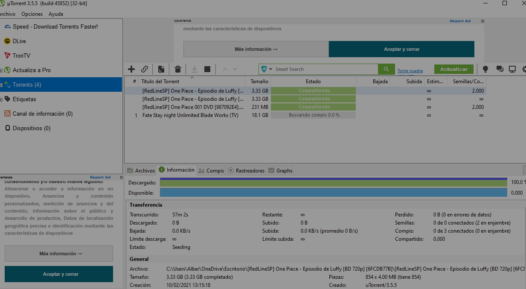Focus the Smart Search input field

pos(326,69)
